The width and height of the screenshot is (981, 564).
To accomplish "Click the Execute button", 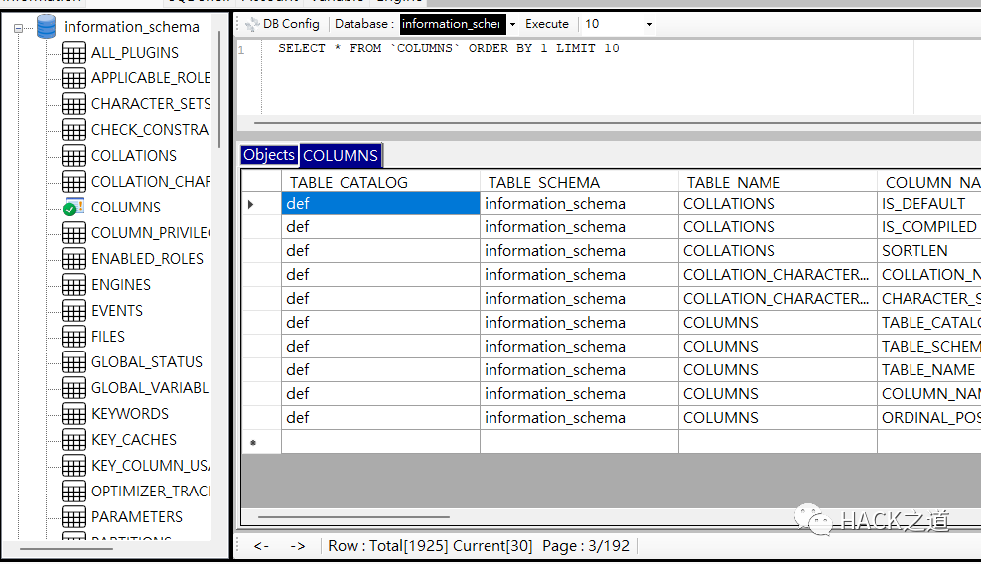I will 547,24.
